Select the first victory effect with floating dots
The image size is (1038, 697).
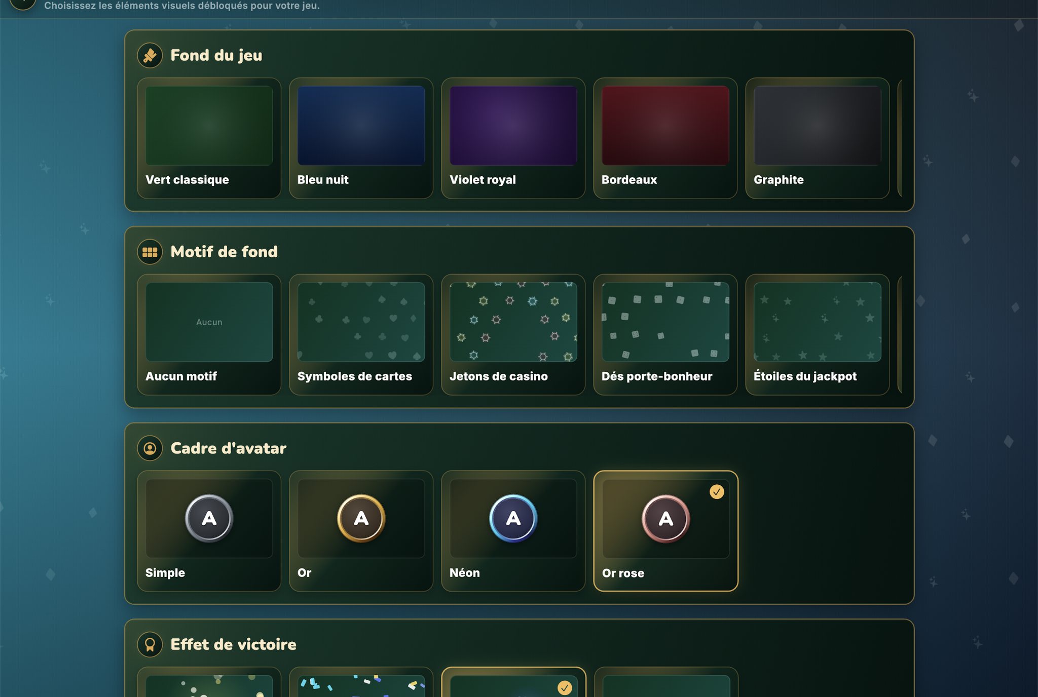tap(209, 682)
